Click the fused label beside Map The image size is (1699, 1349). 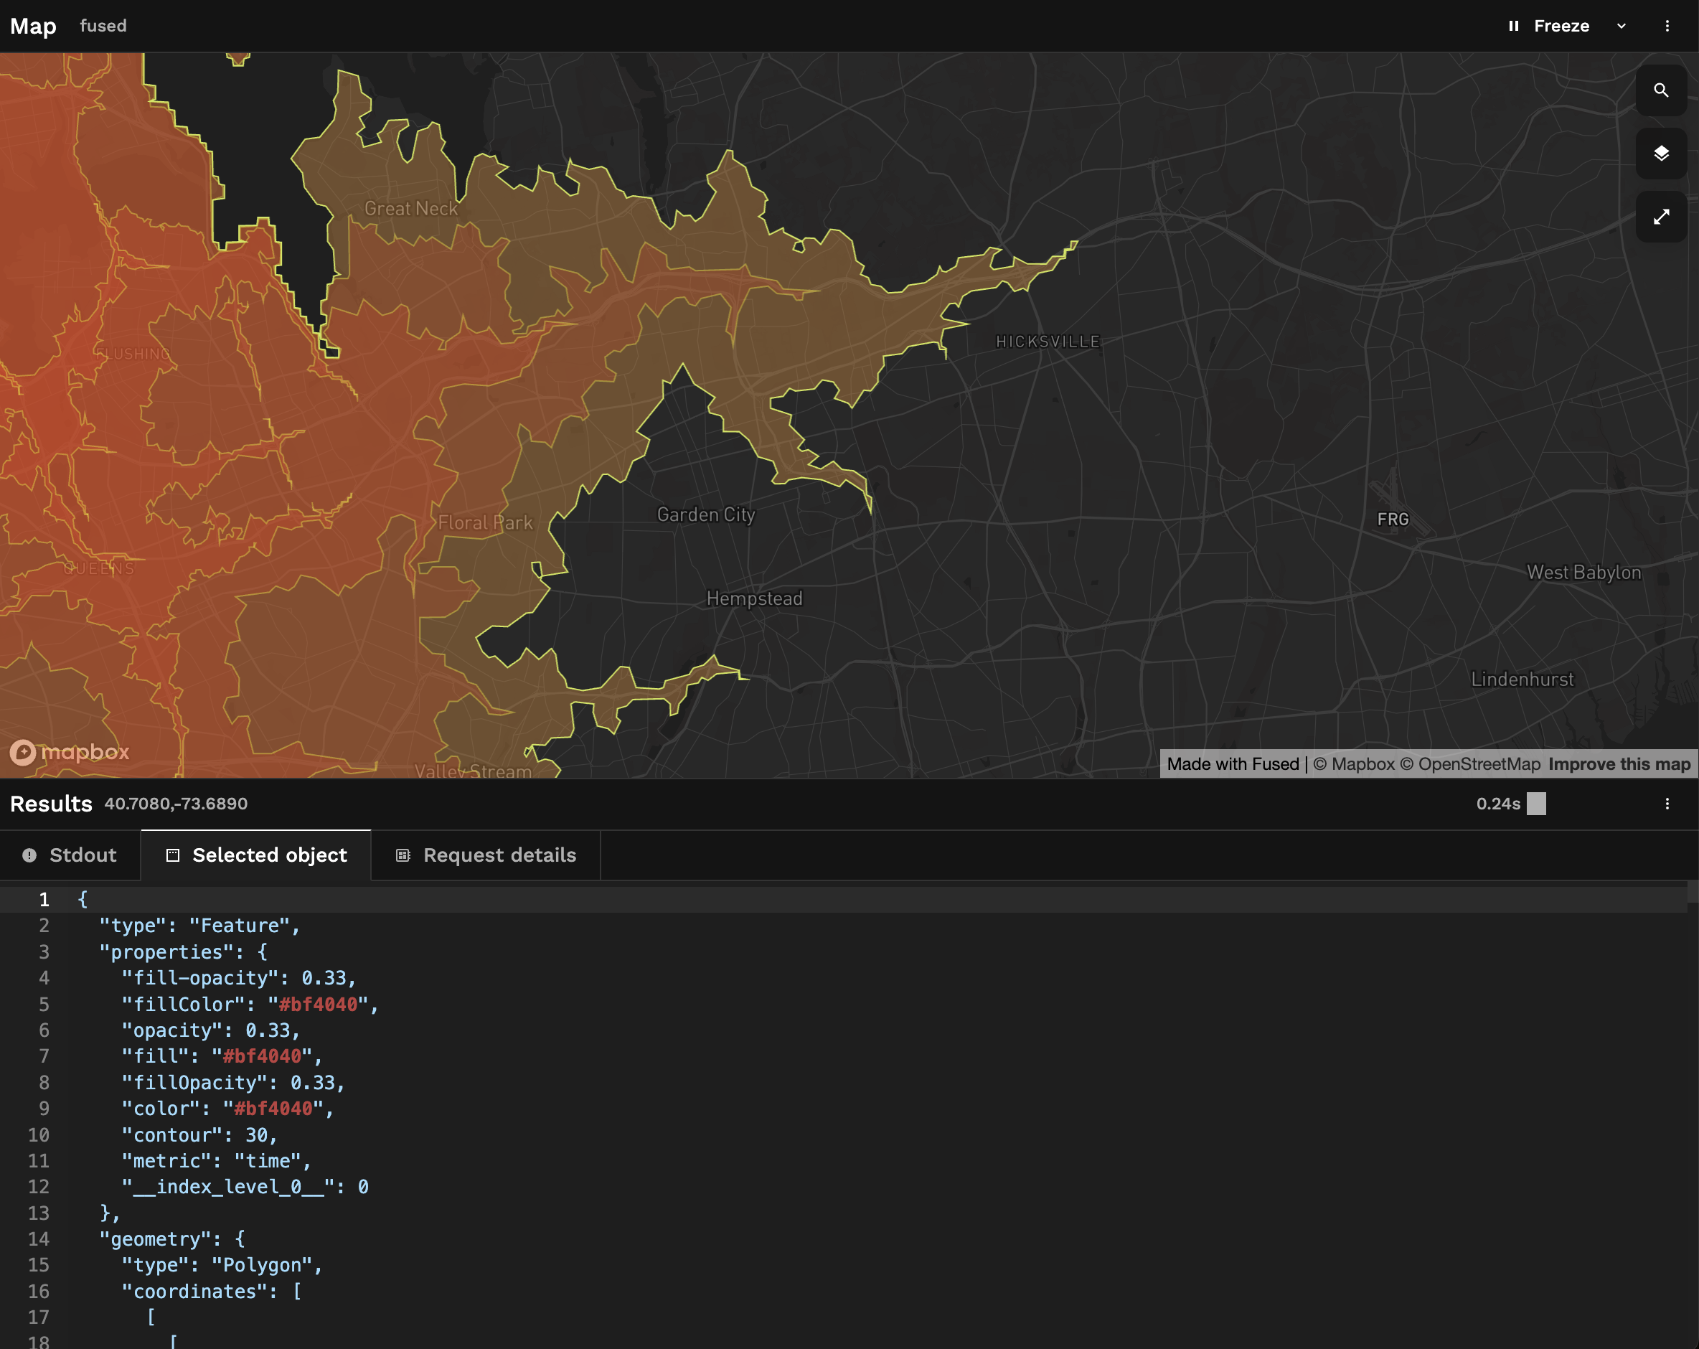pos(103,26)
